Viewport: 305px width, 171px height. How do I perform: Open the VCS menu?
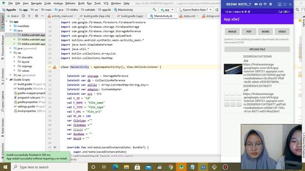106,3
